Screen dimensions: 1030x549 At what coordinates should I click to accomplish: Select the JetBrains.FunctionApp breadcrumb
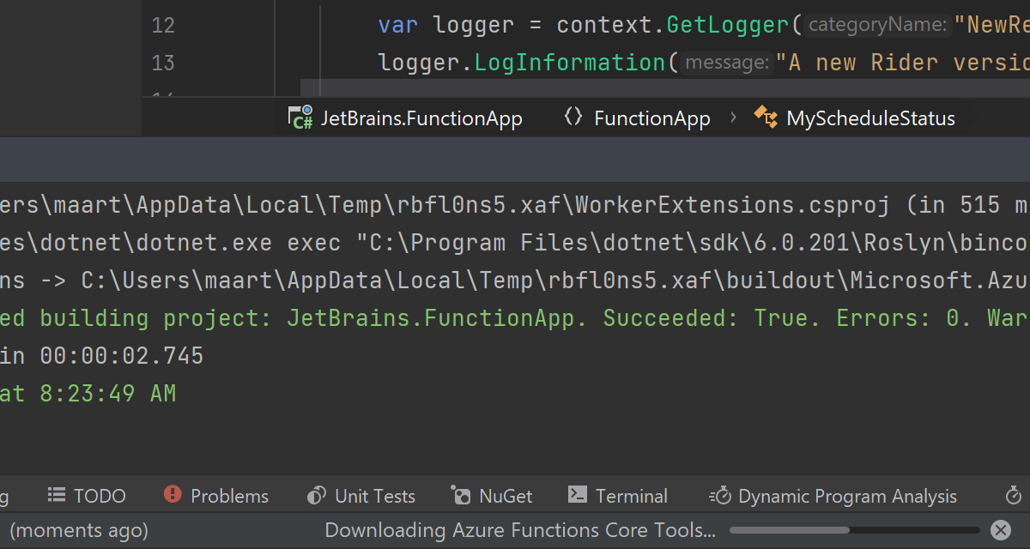coord(421,118)
